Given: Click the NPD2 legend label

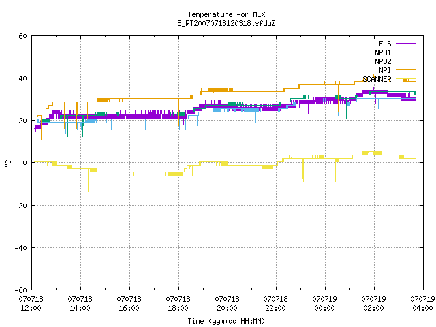Looking at the screenshot, I should click(x=383, y=61).
